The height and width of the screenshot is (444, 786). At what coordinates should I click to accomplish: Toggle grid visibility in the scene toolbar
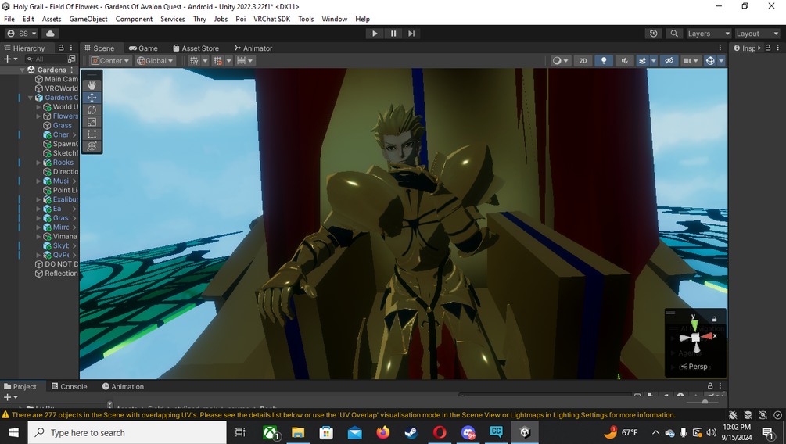tap(194, 61)
